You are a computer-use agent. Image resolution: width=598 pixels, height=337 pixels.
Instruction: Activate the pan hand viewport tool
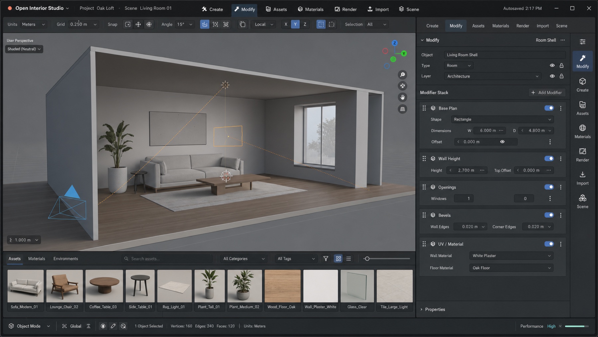coord(402,97)
